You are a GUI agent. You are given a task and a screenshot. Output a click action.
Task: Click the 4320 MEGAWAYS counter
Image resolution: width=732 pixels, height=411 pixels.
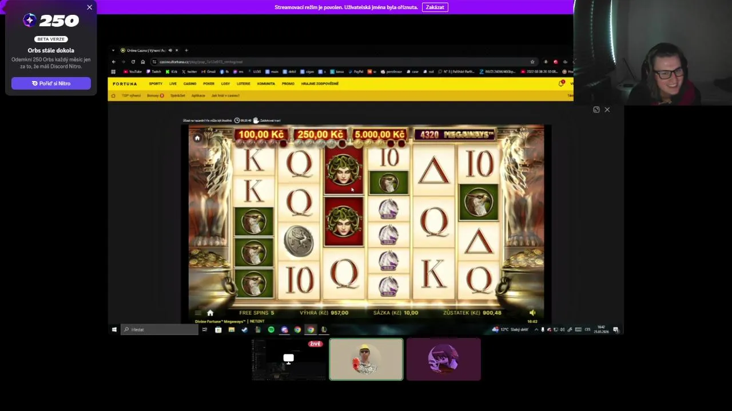456,135
